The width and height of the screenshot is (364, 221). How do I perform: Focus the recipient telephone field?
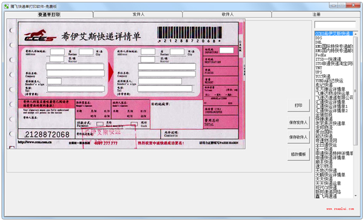point(165,88)
